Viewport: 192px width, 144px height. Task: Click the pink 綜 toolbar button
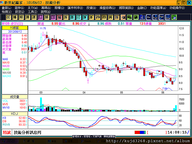pos(53,17)
